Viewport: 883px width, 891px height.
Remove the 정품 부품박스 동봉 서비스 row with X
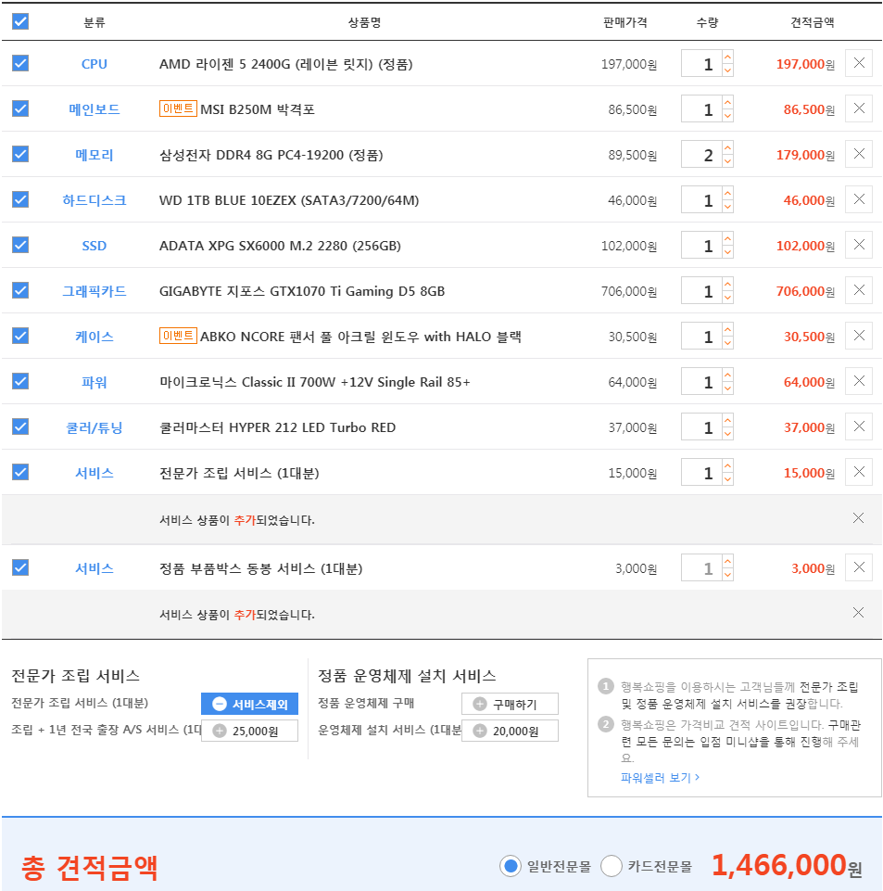pyautogui.click(x=859, y=567)
